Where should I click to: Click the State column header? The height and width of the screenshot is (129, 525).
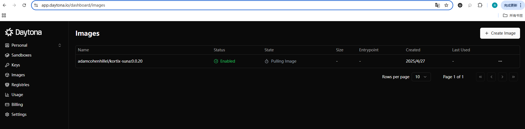269,50
